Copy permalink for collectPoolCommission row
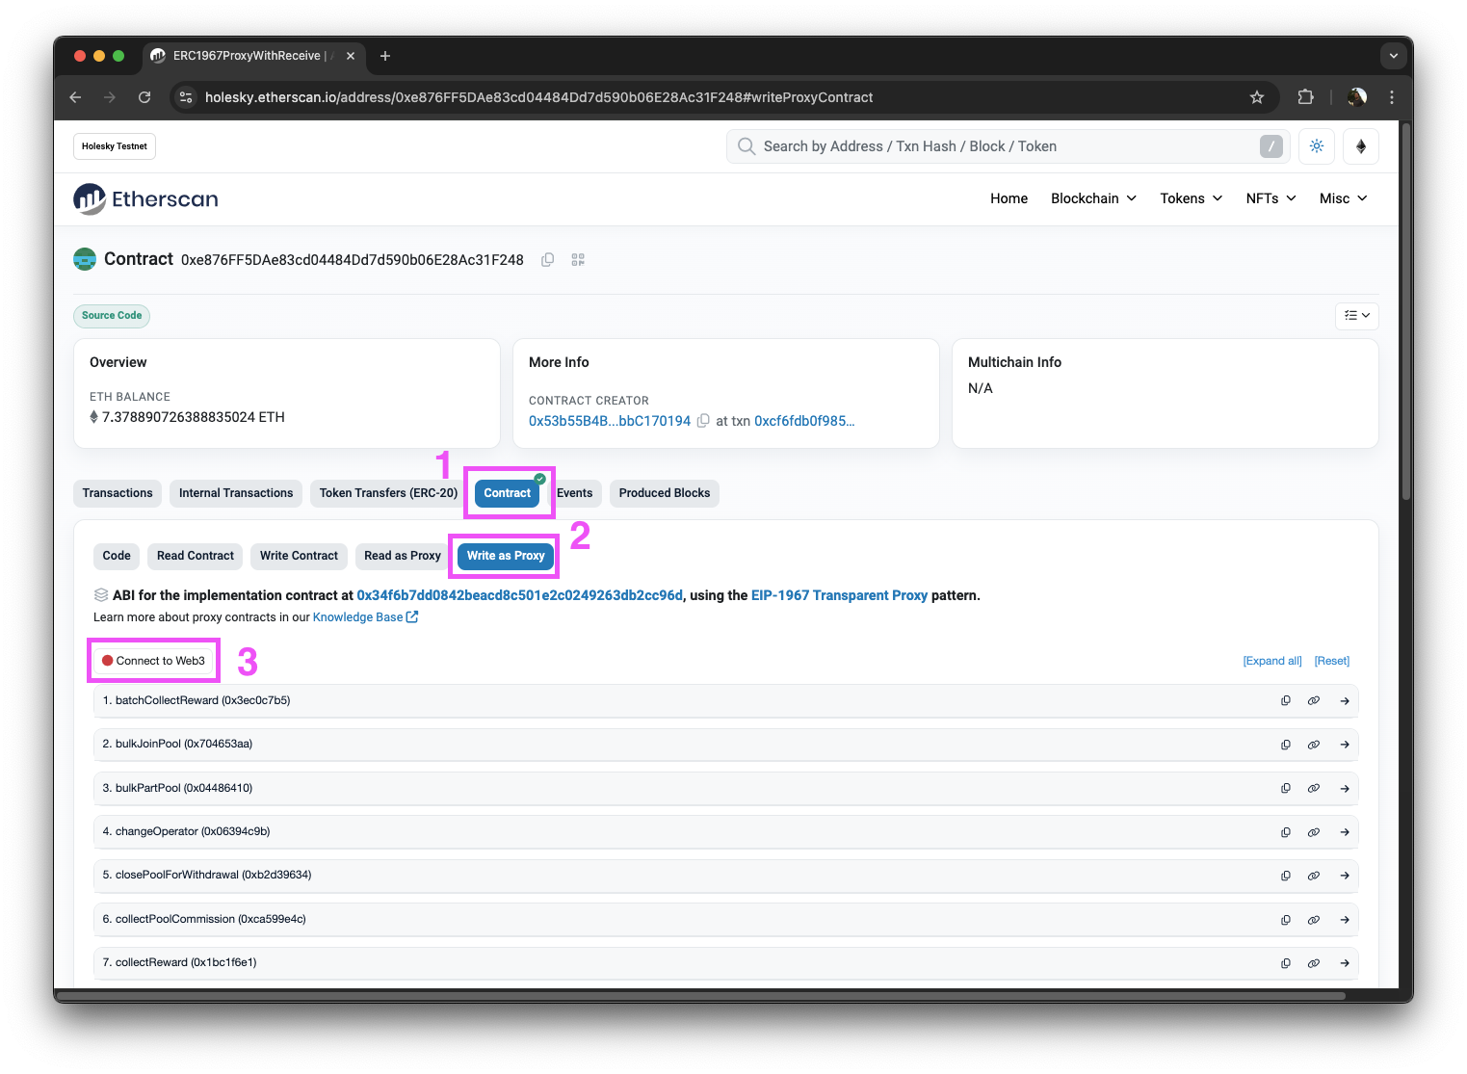Screen dimensions: 1467x1074 click(1314, 920)
